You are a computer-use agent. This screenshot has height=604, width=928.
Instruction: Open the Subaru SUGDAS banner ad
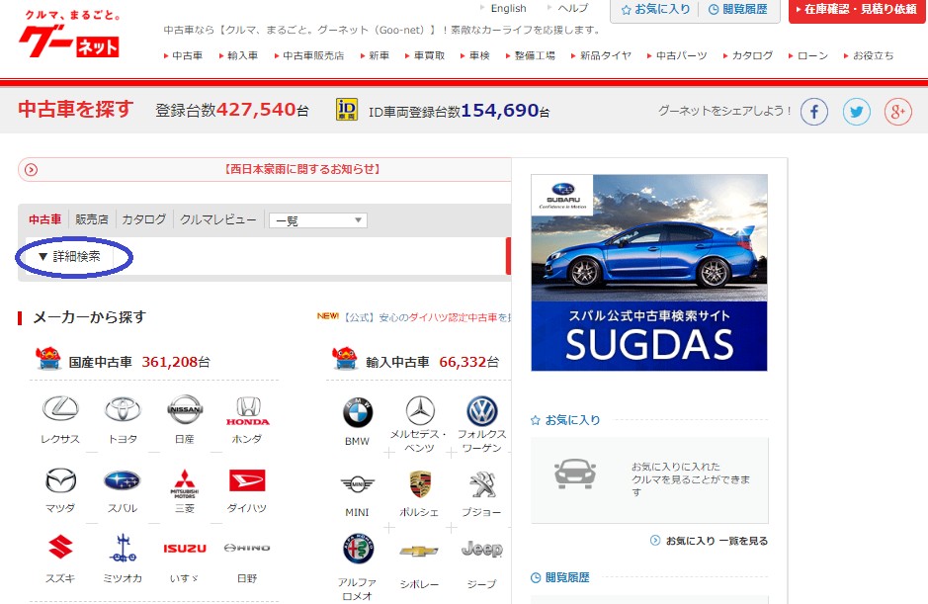coord(649,273)
